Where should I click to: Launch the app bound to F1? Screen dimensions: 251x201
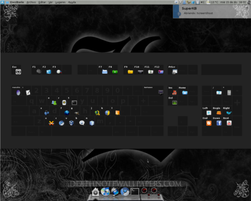39,71
